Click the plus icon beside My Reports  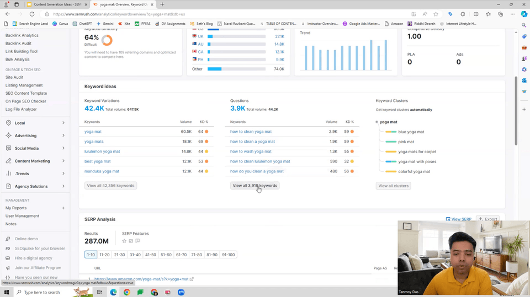click(x=63, y=208)
